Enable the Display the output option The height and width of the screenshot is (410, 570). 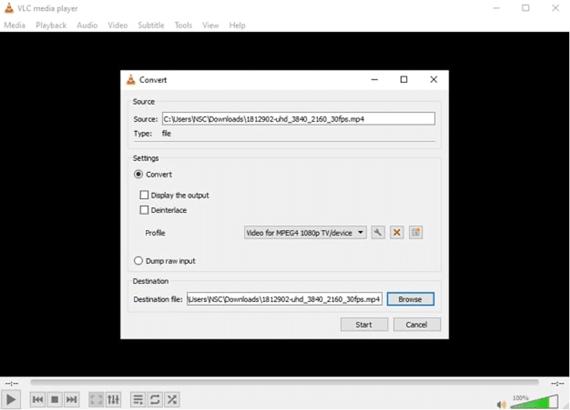tap(144, 195)
